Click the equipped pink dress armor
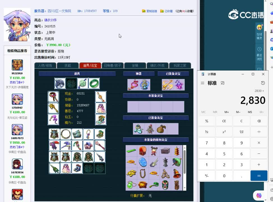This screenshot has height=202, width=273. 101,108
